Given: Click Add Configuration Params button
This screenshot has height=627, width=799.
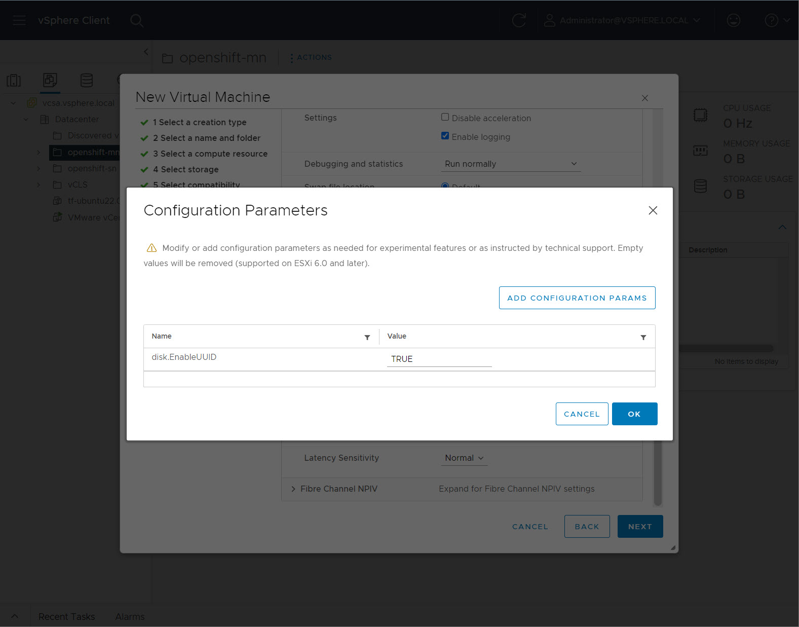Looking at the screenshot, I should click(577, 298).
